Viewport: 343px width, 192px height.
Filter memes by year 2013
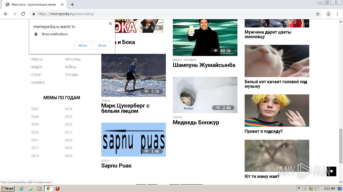pyautogui.click(x=35, y=156)
